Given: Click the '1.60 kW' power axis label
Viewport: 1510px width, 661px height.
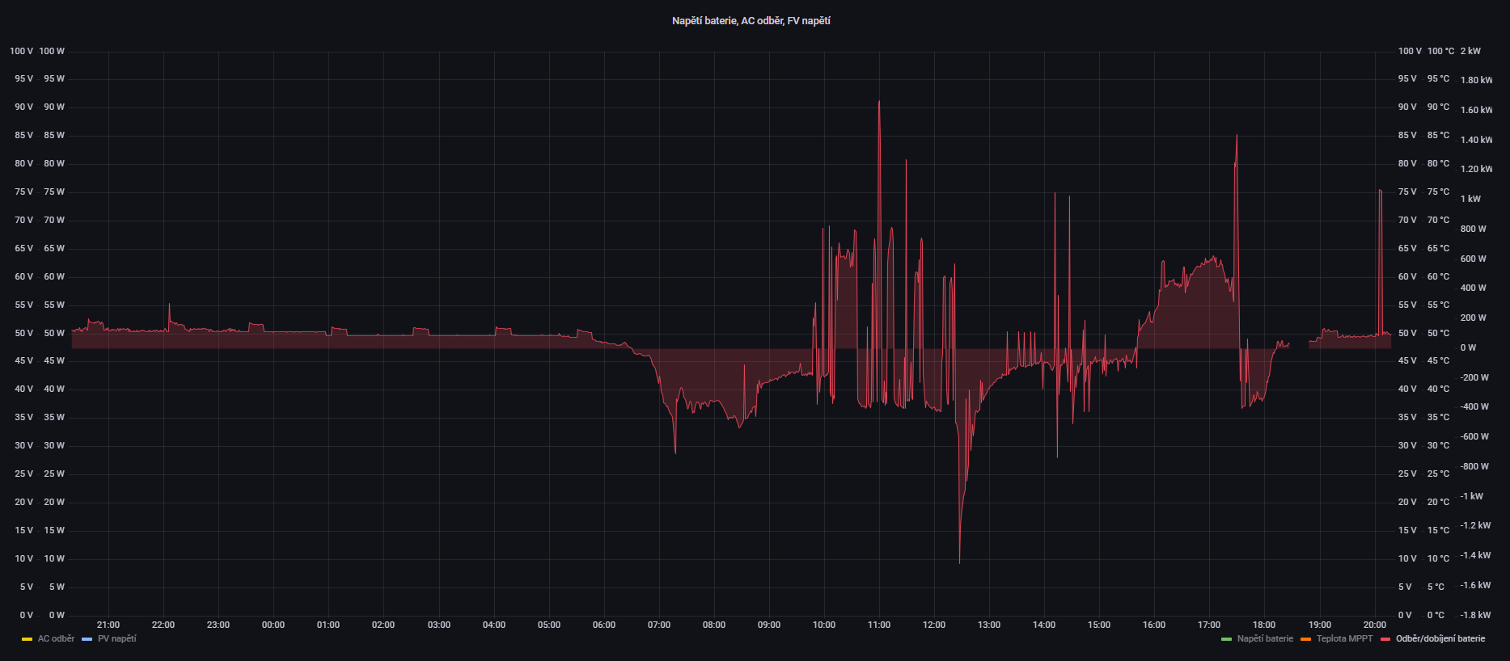Looking at the screenshot, I should click(1476, 110).
